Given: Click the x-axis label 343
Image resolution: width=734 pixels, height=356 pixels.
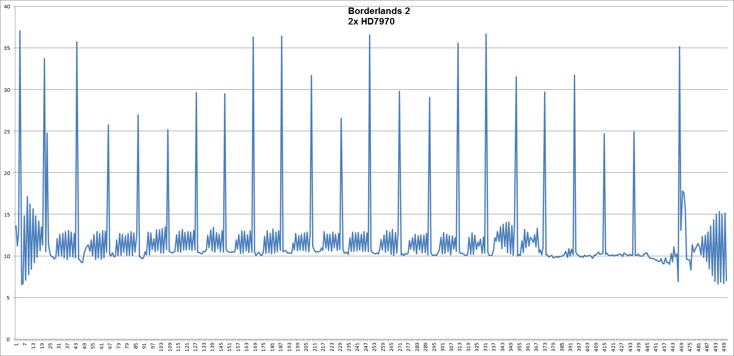Looking at the screenshot, I should 502,347.
